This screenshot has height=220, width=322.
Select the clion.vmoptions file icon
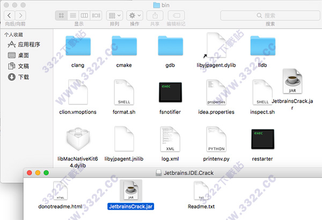(78, 92)
